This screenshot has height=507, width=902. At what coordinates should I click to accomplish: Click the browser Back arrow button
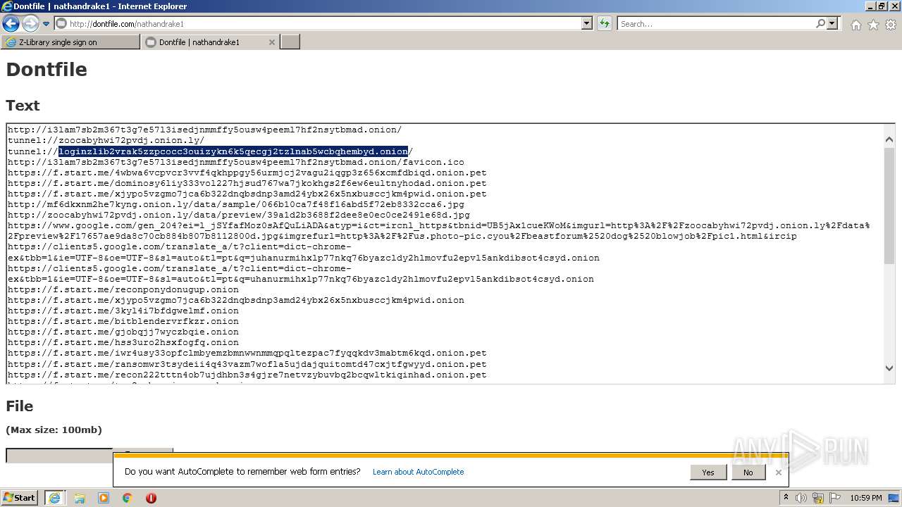click(11, 24)
